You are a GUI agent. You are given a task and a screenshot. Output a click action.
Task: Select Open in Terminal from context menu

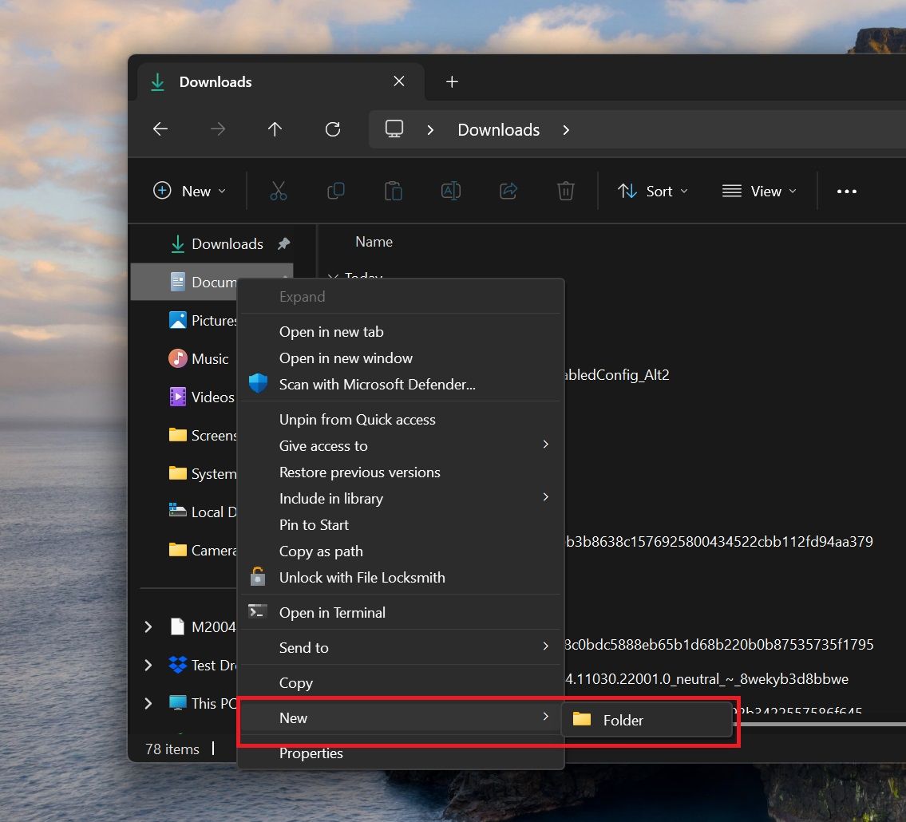(x=332, y=612)
